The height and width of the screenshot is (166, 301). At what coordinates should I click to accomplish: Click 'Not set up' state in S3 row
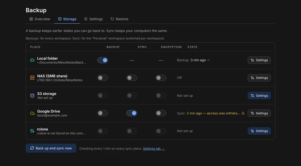185,95
